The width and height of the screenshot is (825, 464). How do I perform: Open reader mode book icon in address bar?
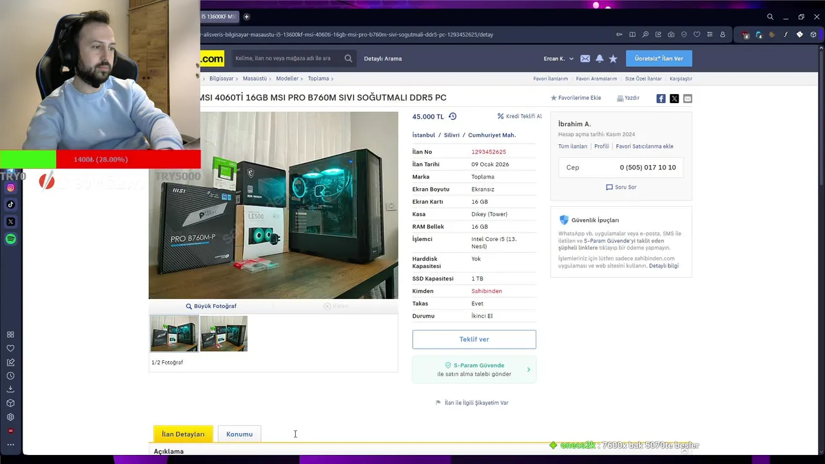click(632, 34)
